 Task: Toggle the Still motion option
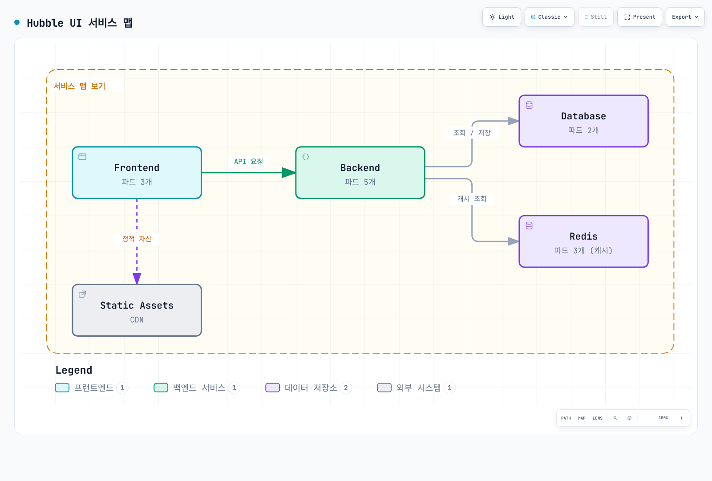point(596,17)
